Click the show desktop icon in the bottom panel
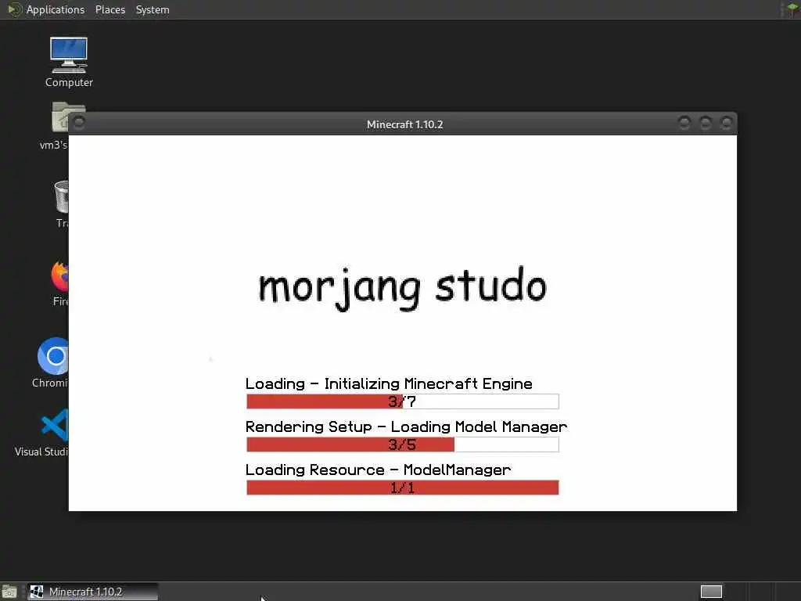The image size is (801, 601). click(x=9, y=592)
